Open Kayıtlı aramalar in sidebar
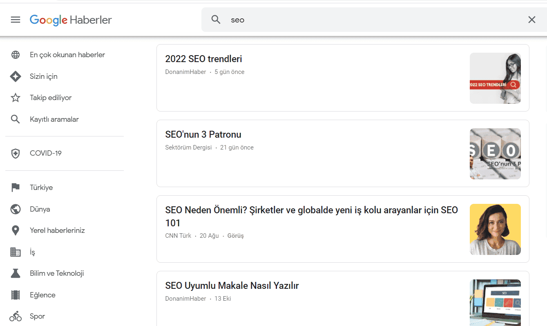Image resolution: width=547 pixels, height=326 pixels. tap(54, 119)
